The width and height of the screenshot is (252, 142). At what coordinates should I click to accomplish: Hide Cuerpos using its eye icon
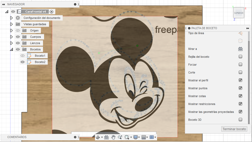pyautogui.click(x=18, y=37)
